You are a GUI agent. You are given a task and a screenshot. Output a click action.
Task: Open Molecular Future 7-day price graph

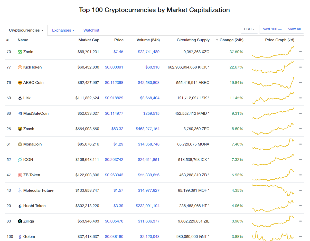click(x=273, y=190)
